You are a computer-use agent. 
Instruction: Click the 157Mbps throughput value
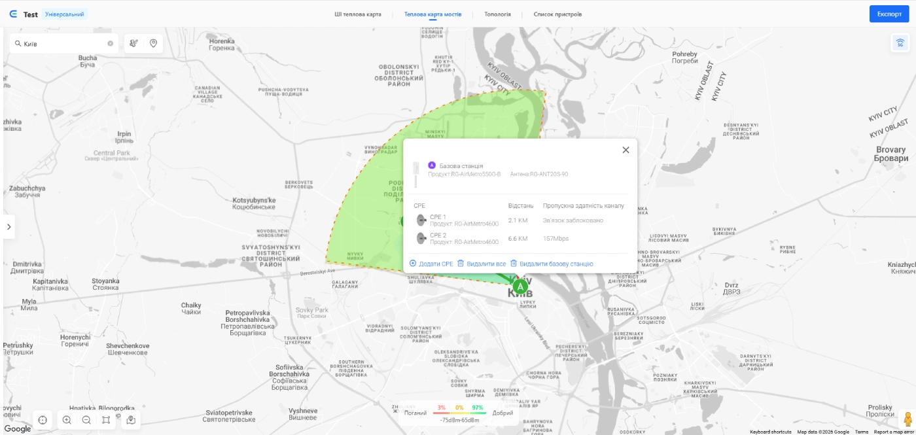[555, 240]
